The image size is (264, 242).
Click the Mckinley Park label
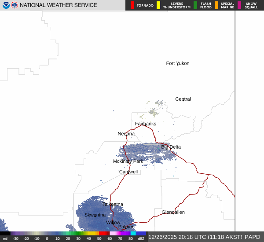[x=128, y=161]
